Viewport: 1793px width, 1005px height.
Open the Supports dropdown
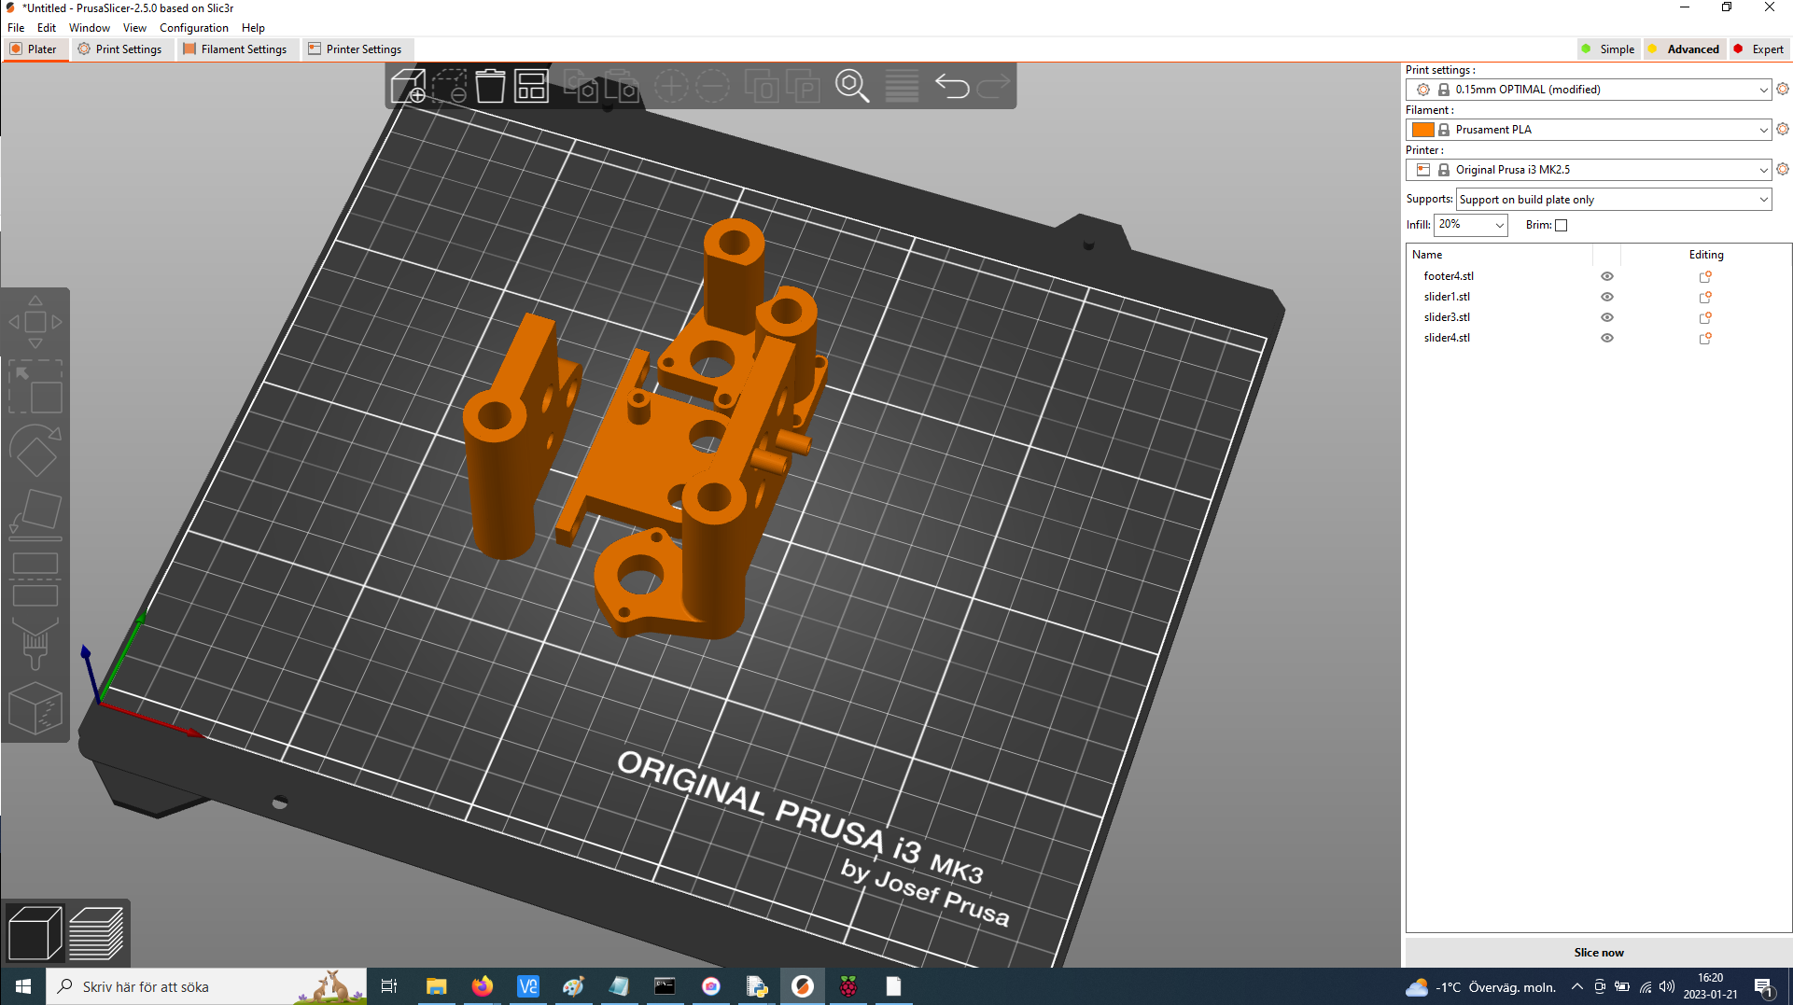point(1613,199)
